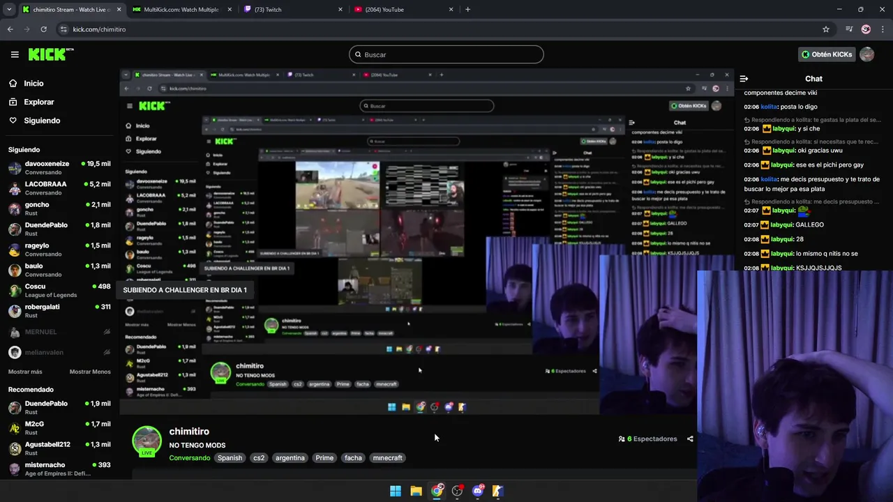Open misternacho recommended channel

click(59, 469)
